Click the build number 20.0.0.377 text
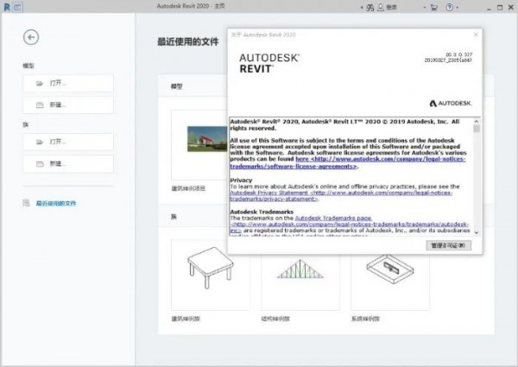This screenshot has height=367, width=518. tap(458, 54)
